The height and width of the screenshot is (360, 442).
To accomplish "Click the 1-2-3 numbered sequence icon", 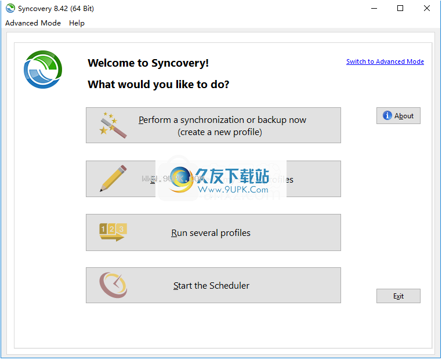I will 113,232.
